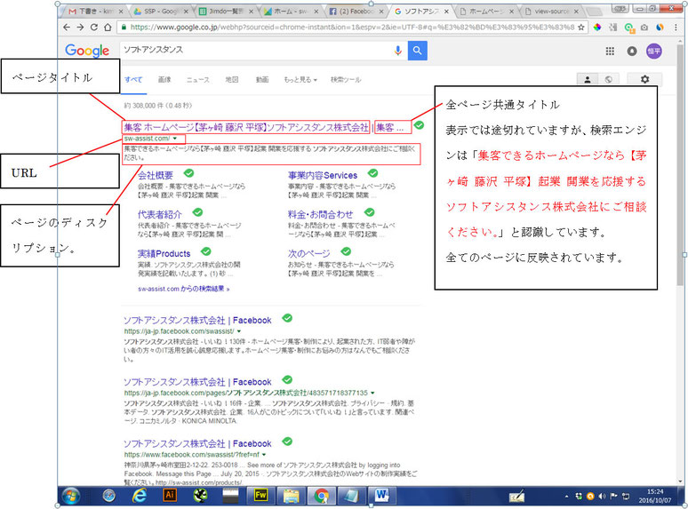This screenshot has width=688, height=509.
Task: Open sw-assist.com からの検索結果 link
Action: [183, 289]
